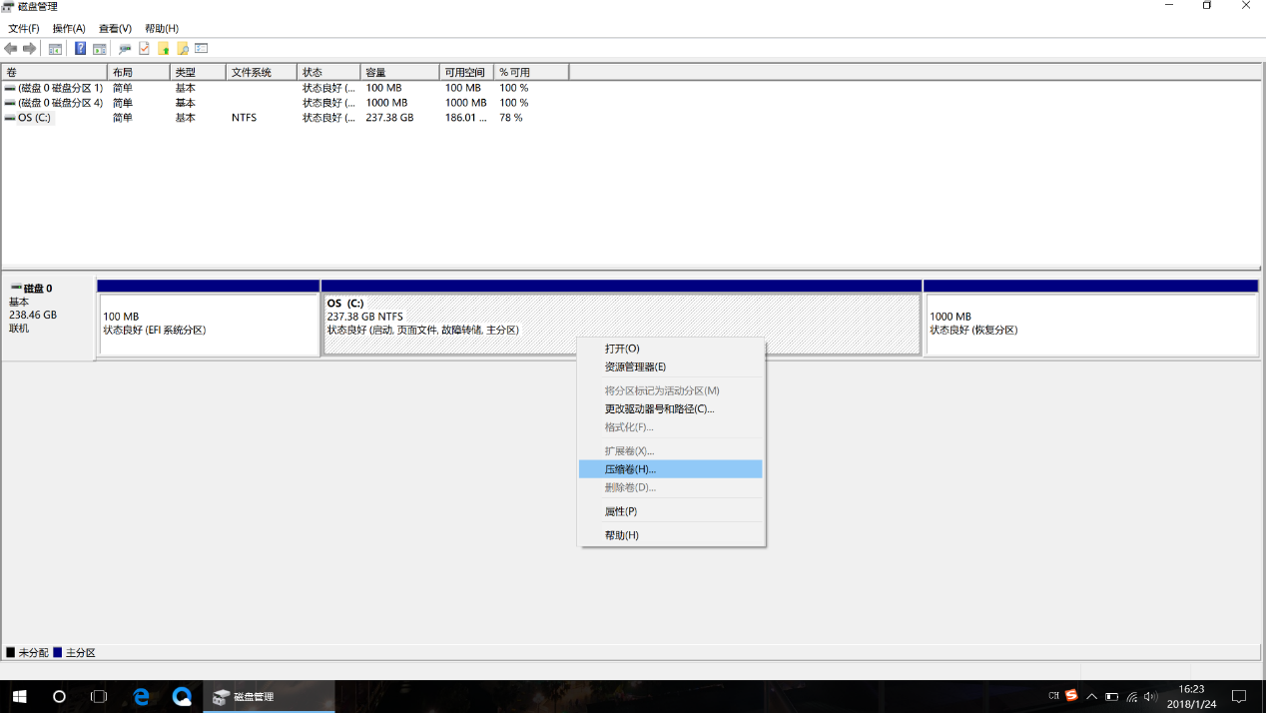Open the 操作(A) menu
The width and height of the screenshot is (1266, 713).
69,29
